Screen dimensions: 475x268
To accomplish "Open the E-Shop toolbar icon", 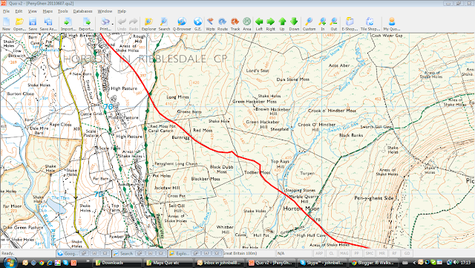I will tap(350, 24).
